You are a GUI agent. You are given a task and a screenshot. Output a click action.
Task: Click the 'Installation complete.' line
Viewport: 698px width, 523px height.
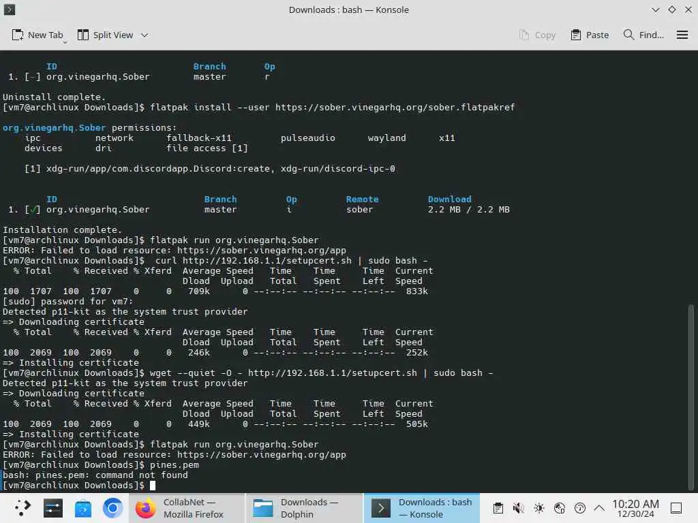tap(62, 230)
